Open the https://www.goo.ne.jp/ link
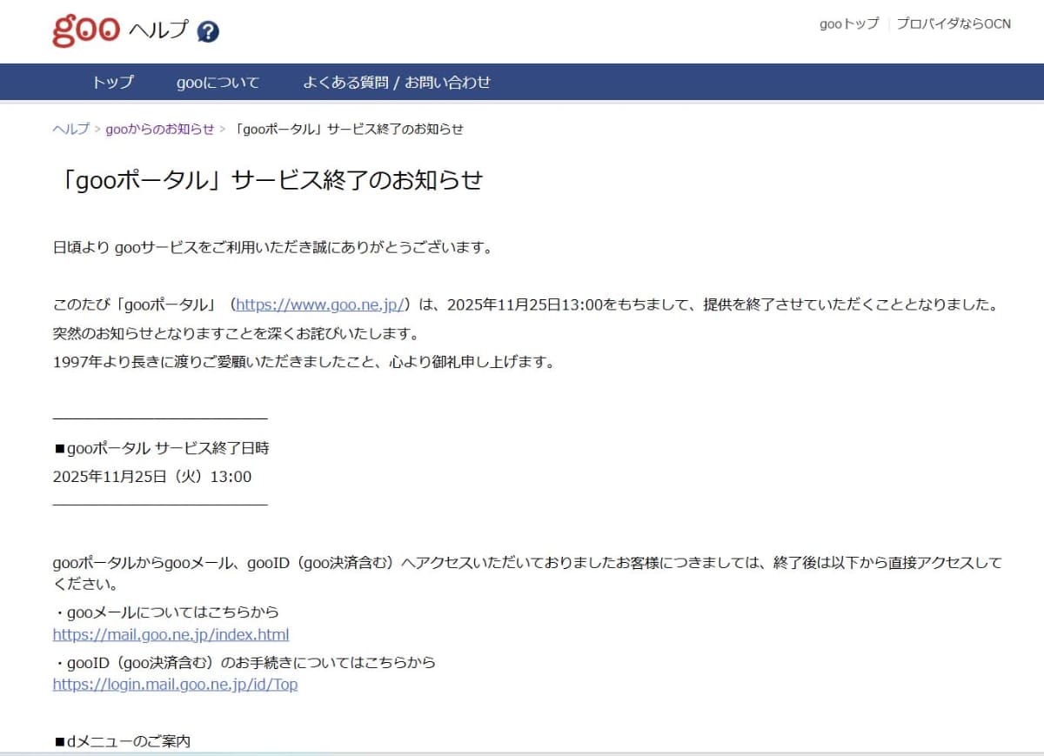 (x=320, y=304)
